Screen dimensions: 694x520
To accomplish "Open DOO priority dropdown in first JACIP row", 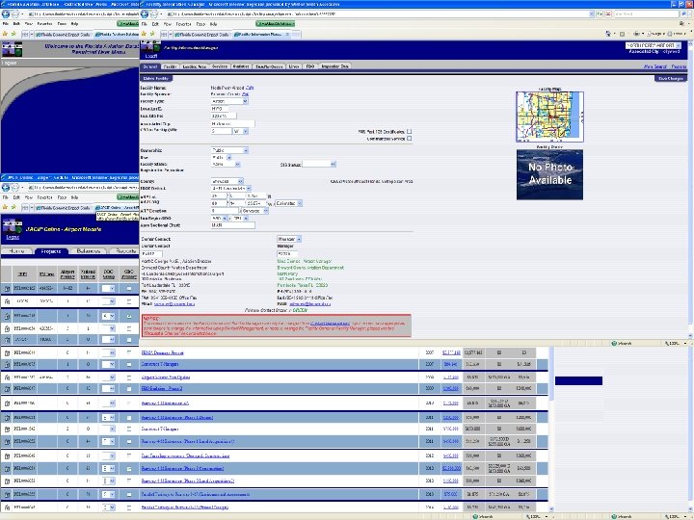I will (x=108, y=288).
